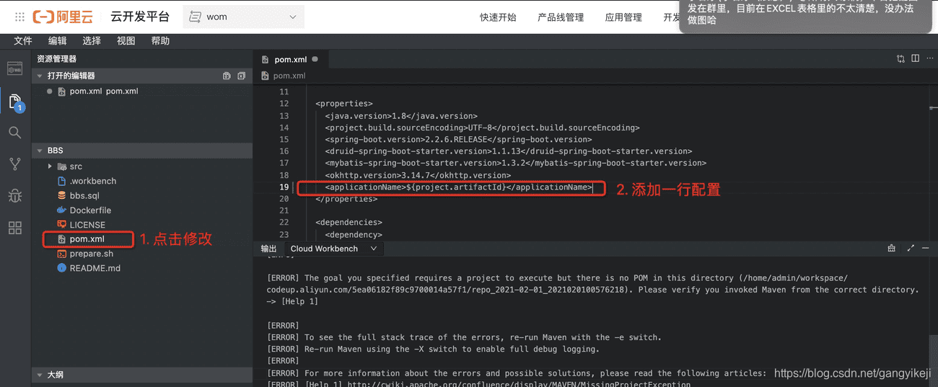Click the Save All icon in open editors

227,76
